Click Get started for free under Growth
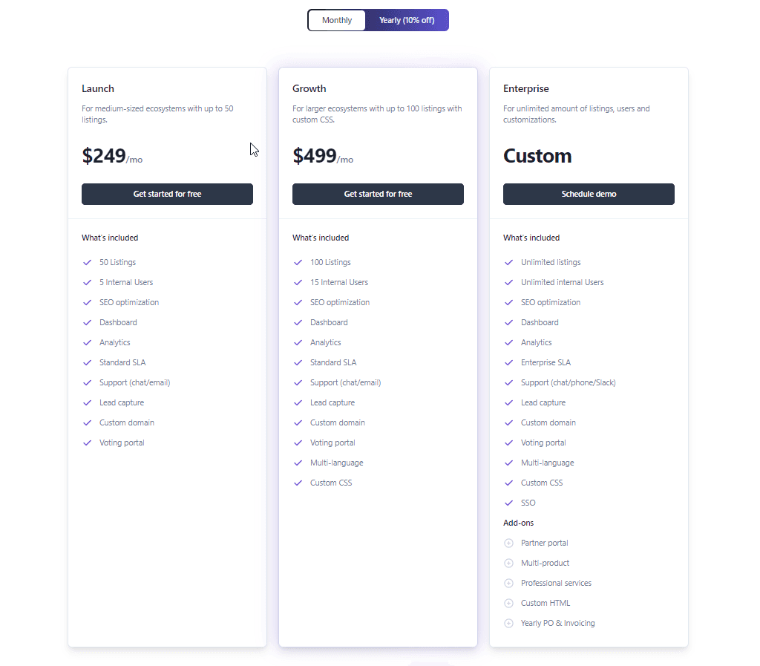Image resolution: width=760 pixels, height=666 pixels. 378,194
